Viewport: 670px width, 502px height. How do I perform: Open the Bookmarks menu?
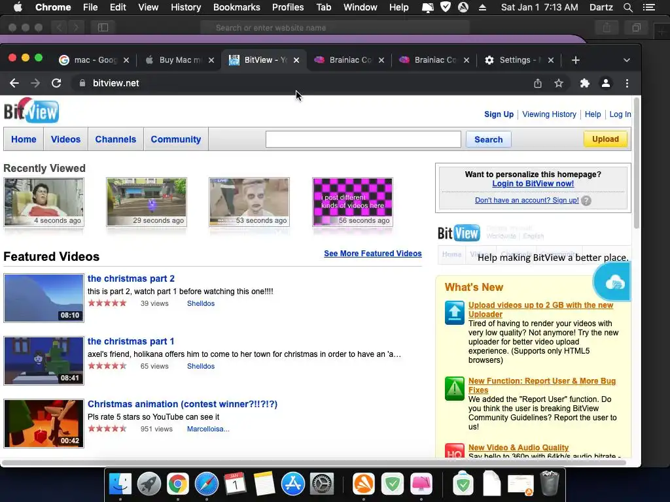(237, 7)
